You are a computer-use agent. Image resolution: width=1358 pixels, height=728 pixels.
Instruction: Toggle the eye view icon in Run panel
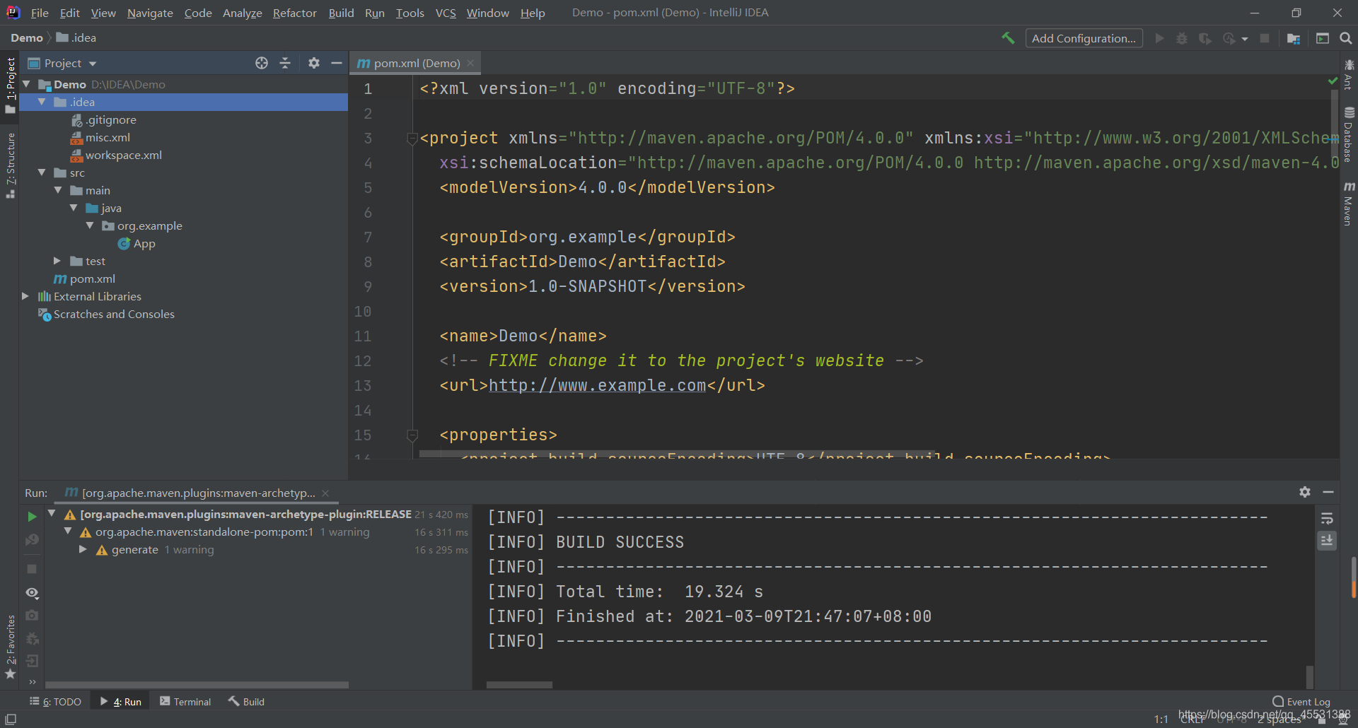(32, 593)
